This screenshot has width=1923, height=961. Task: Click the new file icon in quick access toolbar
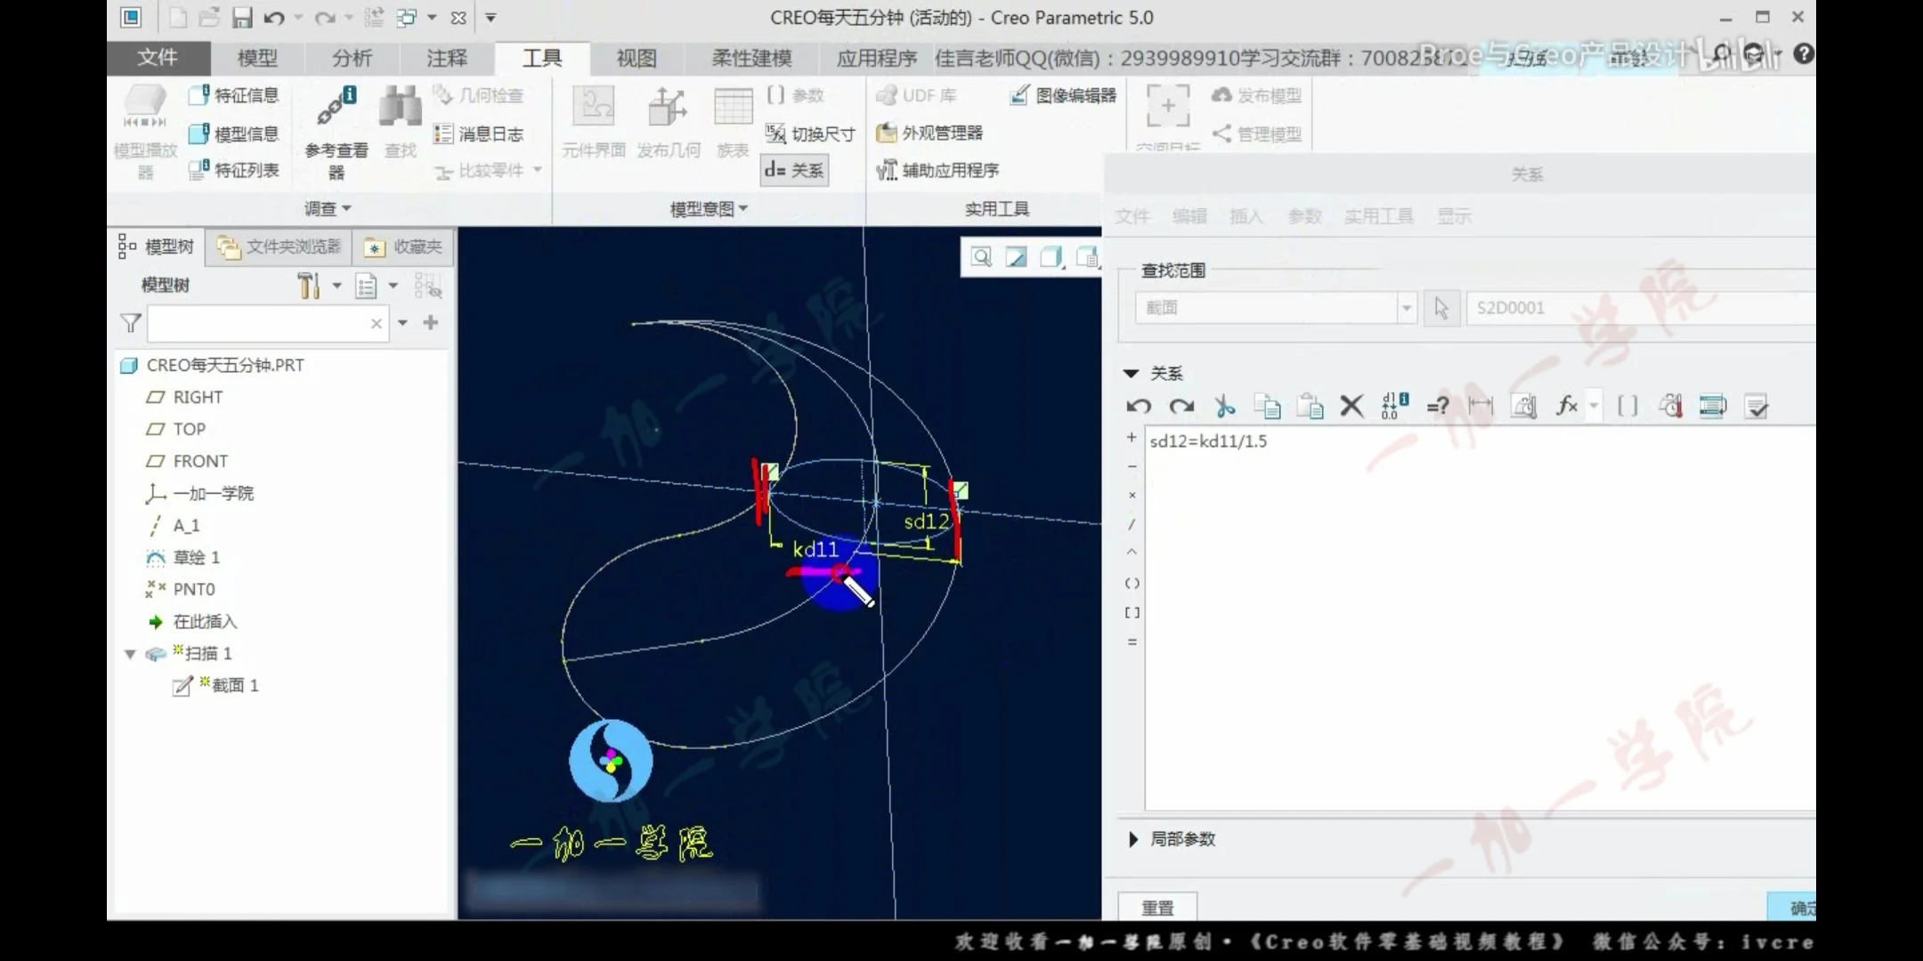178,18
